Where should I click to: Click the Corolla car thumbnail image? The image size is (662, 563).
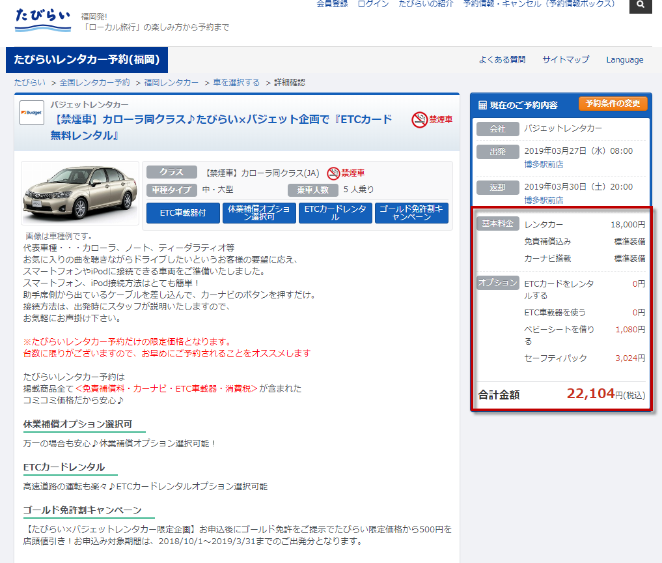click(80, 193)
